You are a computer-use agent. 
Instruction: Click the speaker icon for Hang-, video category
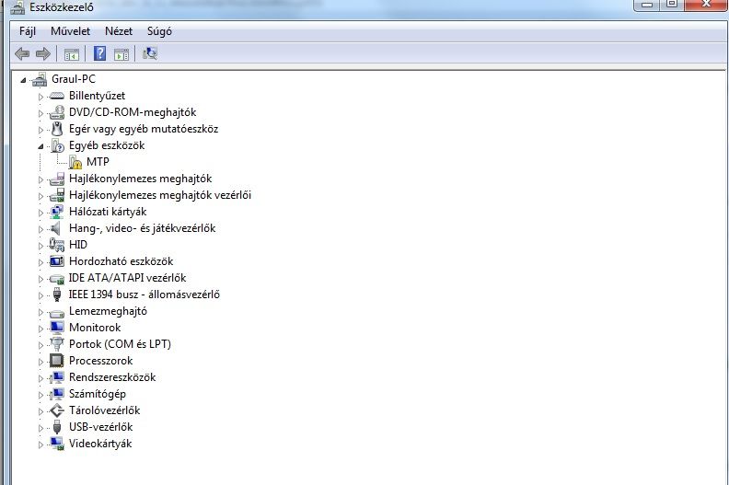(x=56, y=228)
